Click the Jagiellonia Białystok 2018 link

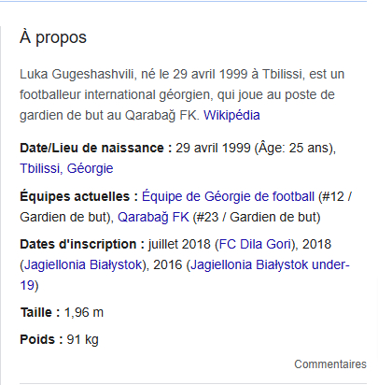(83, 264)
